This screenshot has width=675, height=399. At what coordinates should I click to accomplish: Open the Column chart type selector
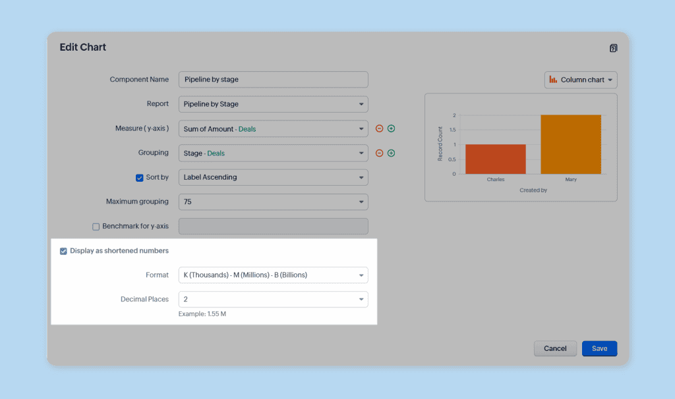[580, 79]
